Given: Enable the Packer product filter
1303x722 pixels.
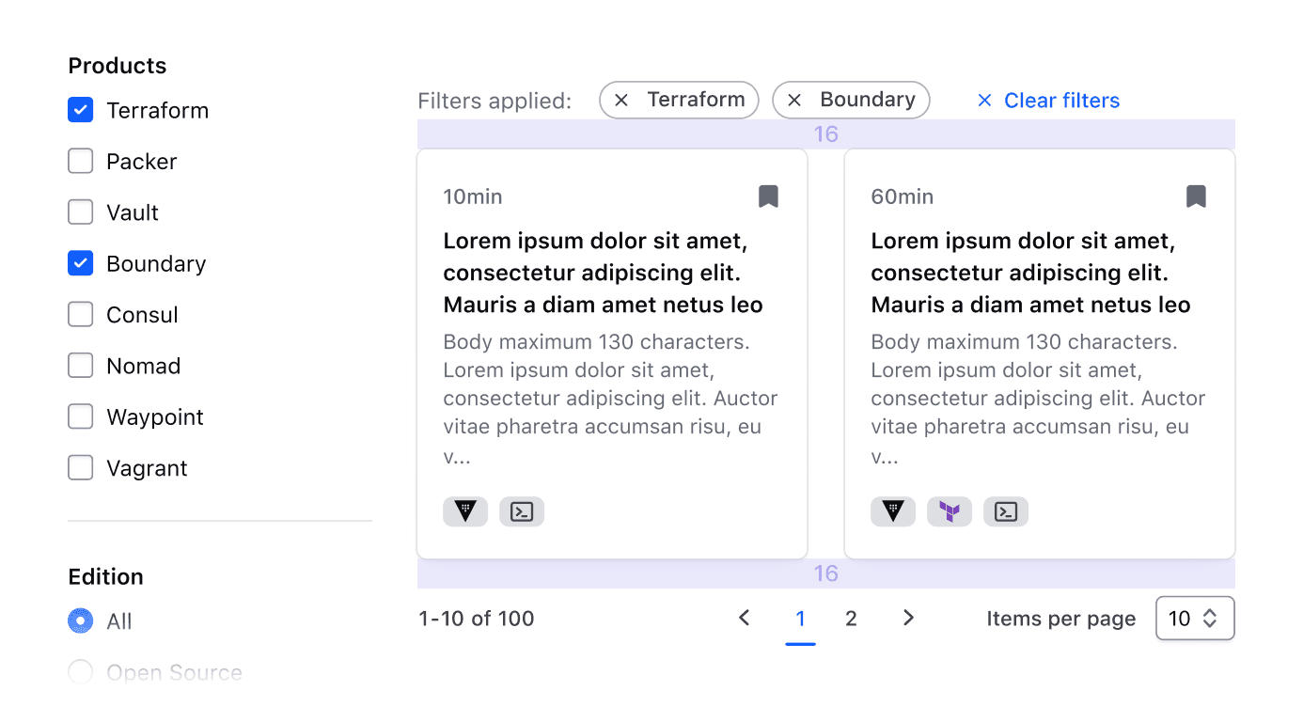Looking at the screenshot, I should (x=80, y=161).
